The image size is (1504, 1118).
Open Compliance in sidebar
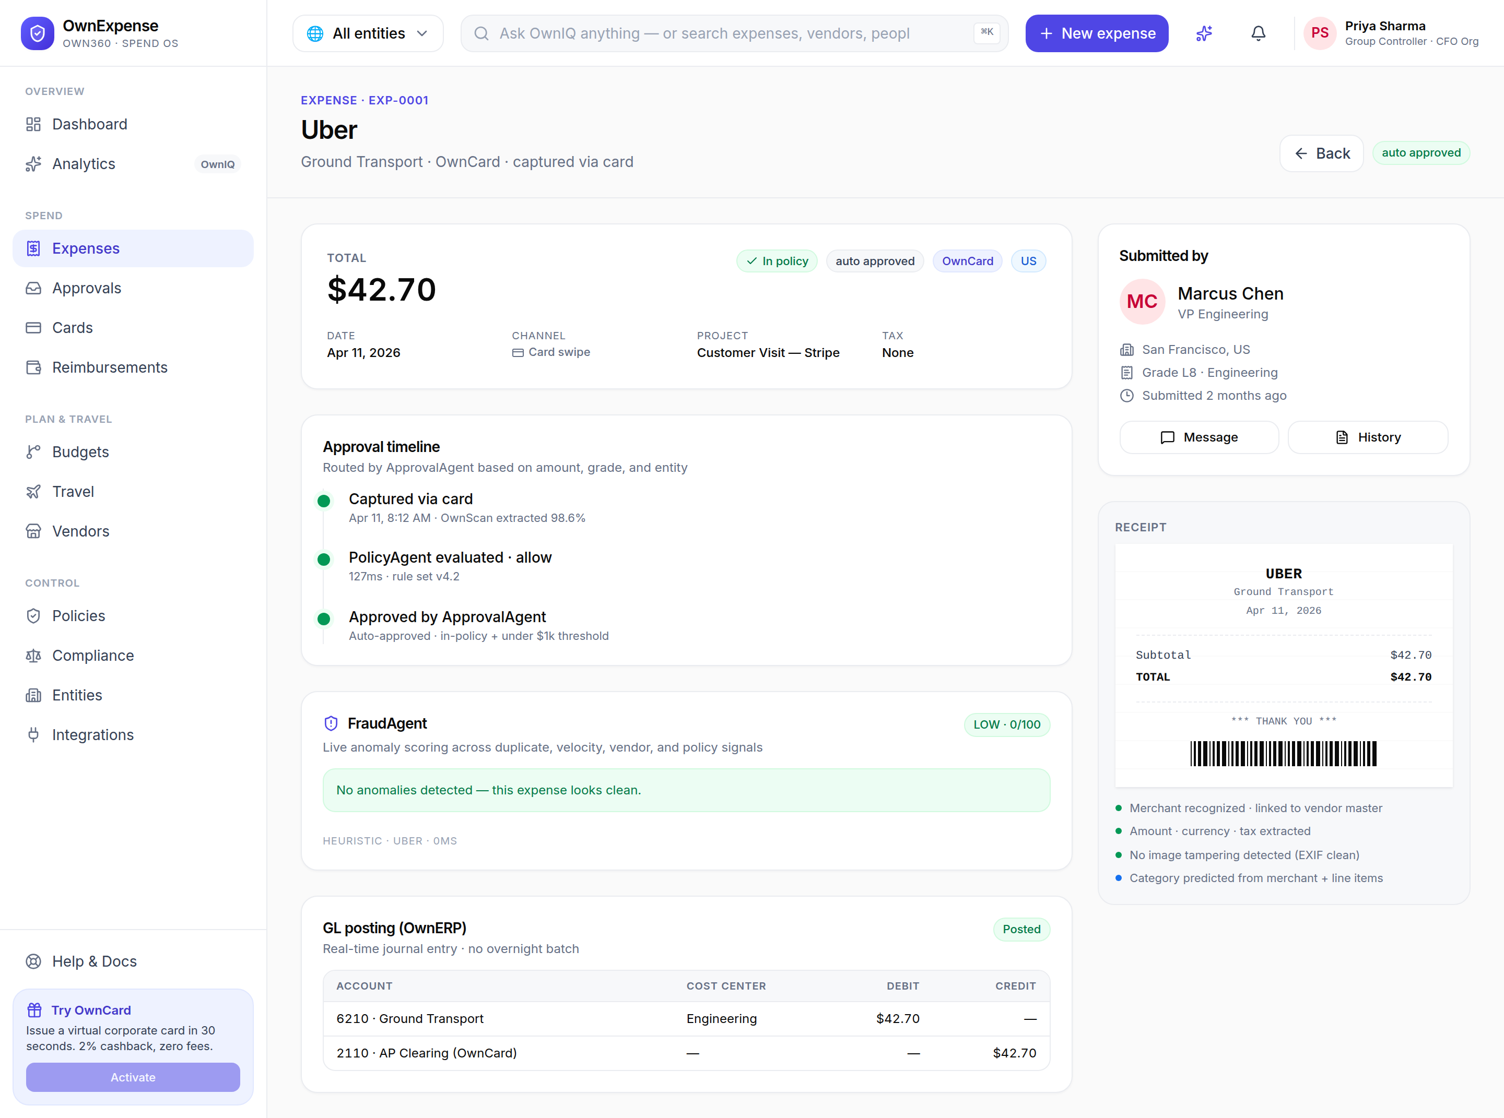(x=133, y=656)
